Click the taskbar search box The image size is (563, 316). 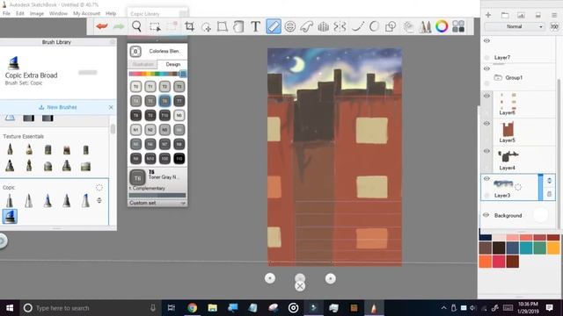(90, 308)
